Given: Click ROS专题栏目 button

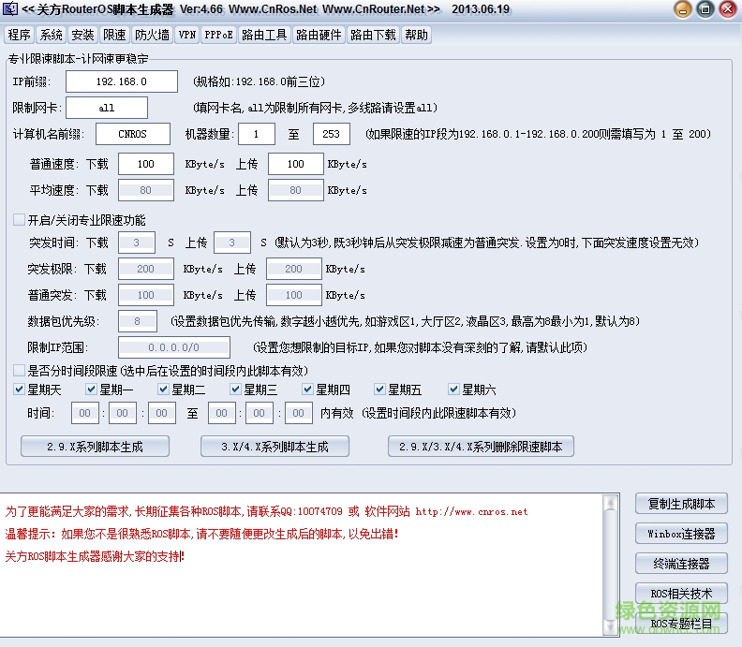Looking at the screenshot, I should (x=681, y=624).
